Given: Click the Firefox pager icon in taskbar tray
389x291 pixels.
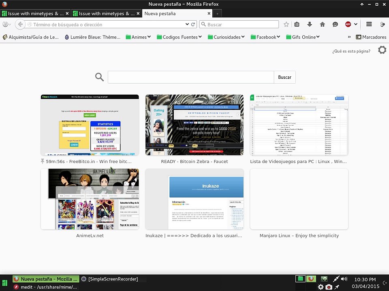Looking at the screenshot, I should 311,279.
